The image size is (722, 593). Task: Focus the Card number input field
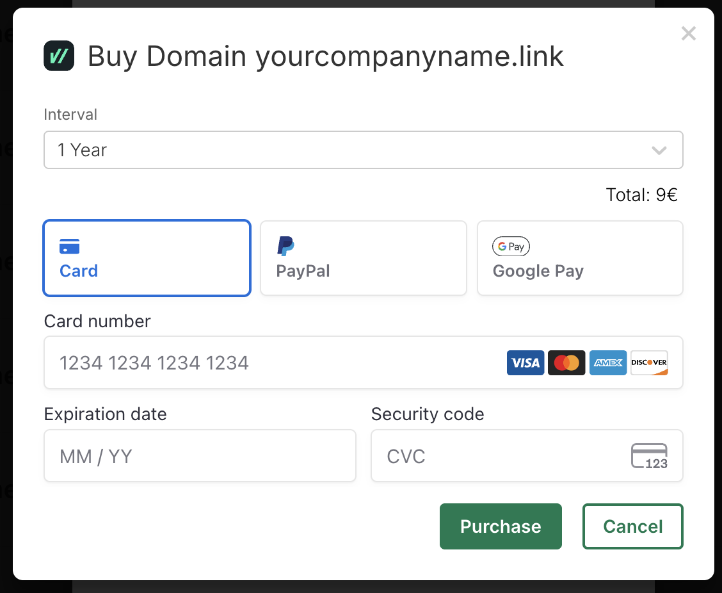click(275, 363)
